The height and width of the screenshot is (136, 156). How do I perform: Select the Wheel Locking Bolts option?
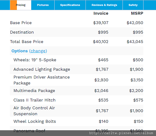tap(35, 121)
